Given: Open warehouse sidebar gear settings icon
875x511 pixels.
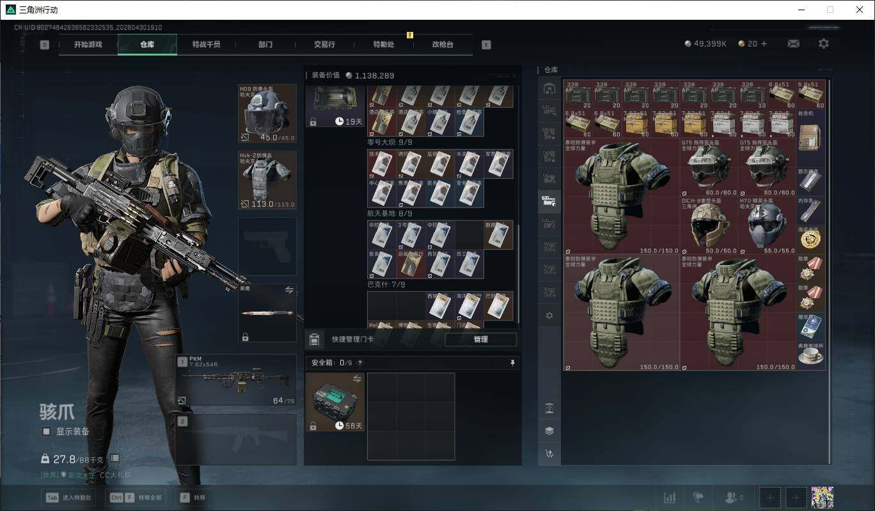Looking at the screenshot, I should pyautogui.click(x=549, y=316).
